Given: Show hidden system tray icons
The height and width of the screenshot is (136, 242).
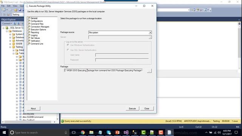Looking at the screenshot, I should pyautogui.click(x=206, y=133).
